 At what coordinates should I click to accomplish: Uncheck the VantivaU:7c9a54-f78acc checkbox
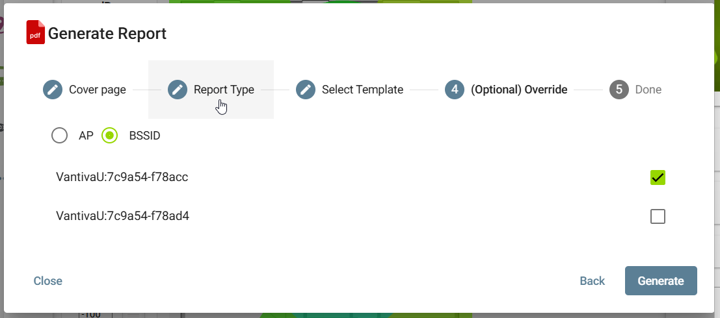point(658,177)
